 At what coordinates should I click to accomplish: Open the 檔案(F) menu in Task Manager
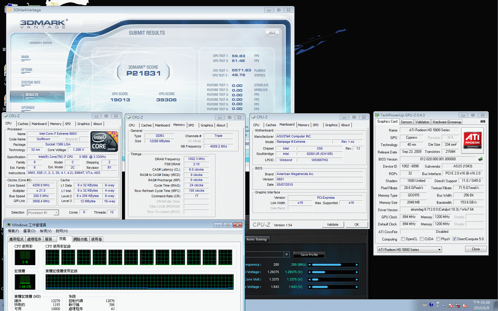(x=13, y=231)
